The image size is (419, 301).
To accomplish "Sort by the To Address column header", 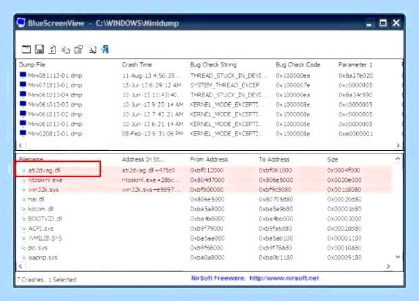I will tap(274, 160).
